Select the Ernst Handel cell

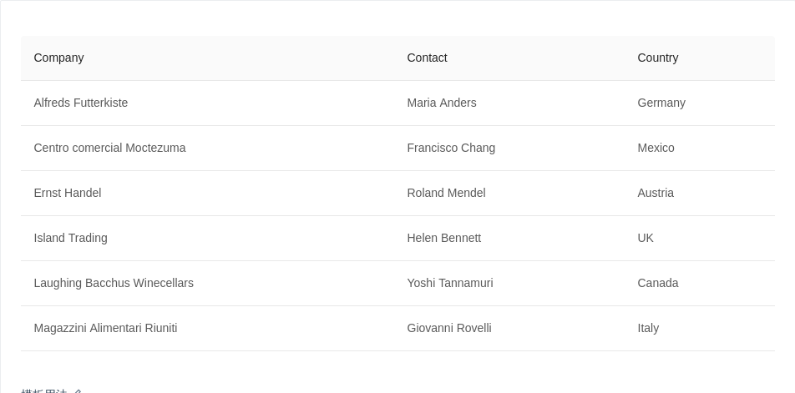[x=68, y=193]
